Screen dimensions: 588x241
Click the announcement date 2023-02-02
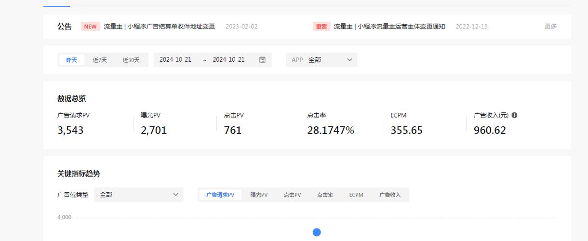[x=241, y=27]
